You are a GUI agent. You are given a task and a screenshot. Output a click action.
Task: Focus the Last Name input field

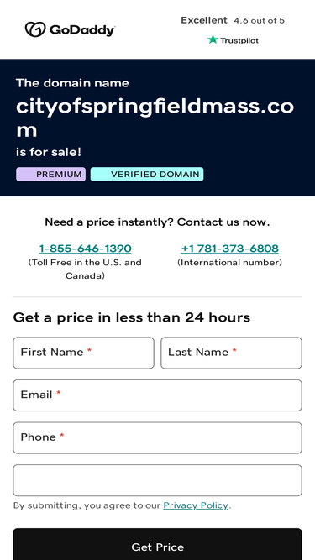point(232,353)
